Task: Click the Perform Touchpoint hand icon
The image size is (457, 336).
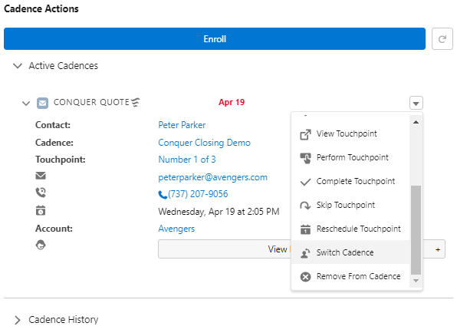Action: (305, 158)
